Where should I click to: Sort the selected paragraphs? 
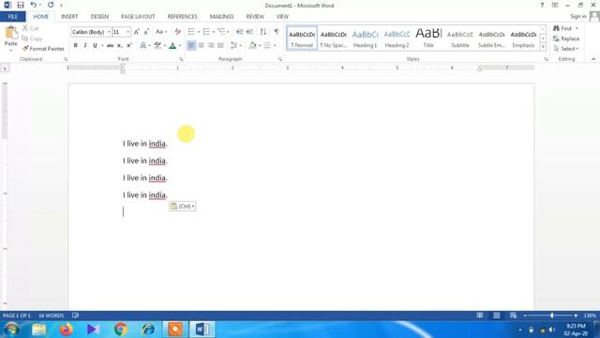point(263,32)
